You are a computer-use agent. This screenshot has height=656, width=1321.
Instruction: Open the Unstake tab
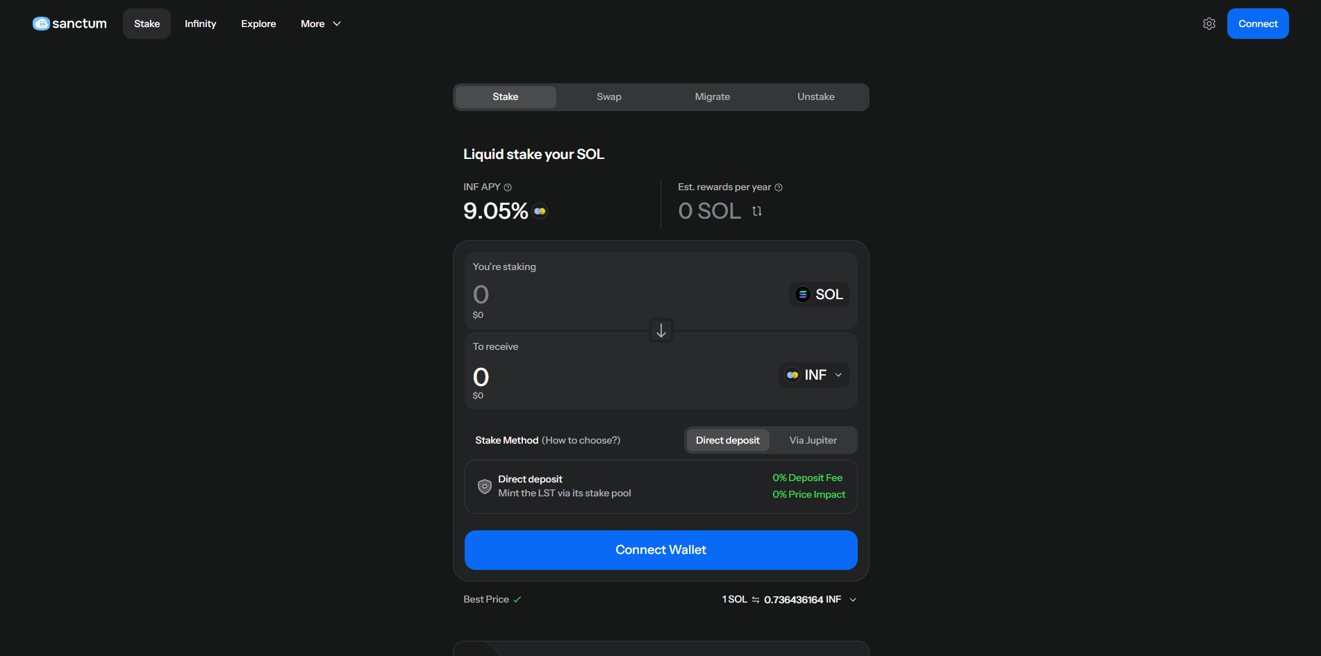pos(815,97)
